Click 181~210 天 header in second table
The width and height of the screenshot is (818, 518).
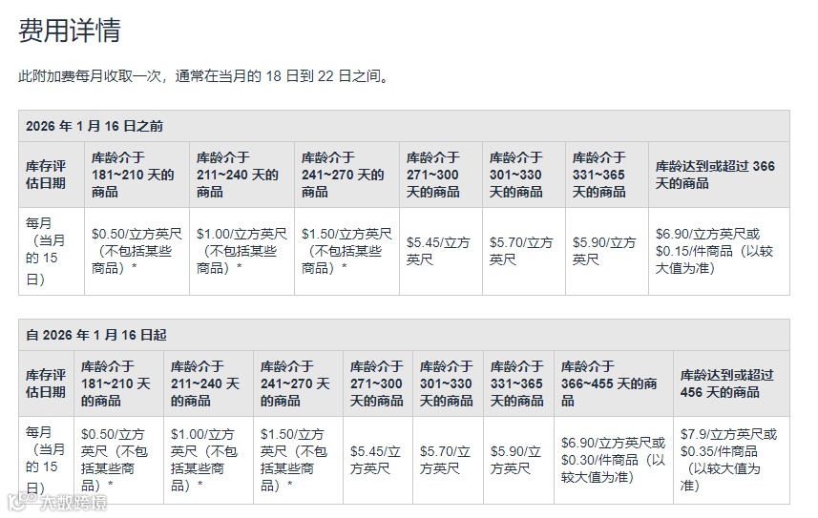click(x=118, y=383)
